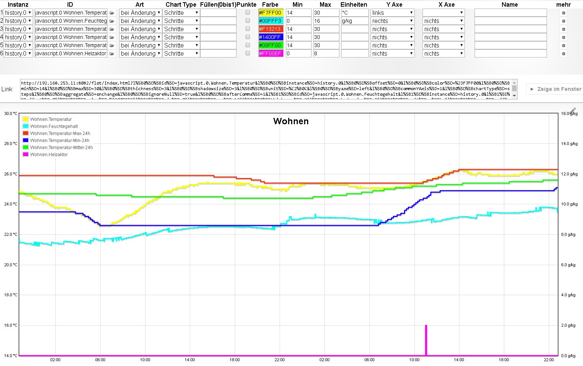583x366 pixels.
Task: Open the 'mehr' gear settings for row 3
Action: pyautogui.click(x=563, y=29)
